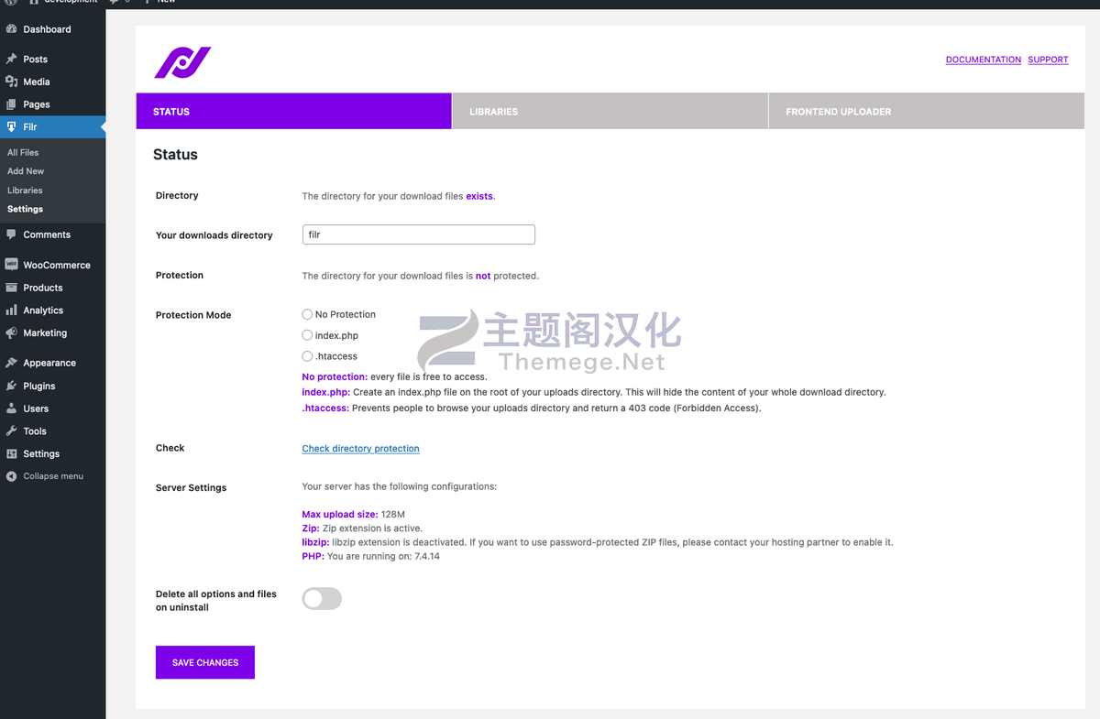Click the 'Max upload size:' label
This screenshot has height=719, width=1100.
click(x=340, y=515)
